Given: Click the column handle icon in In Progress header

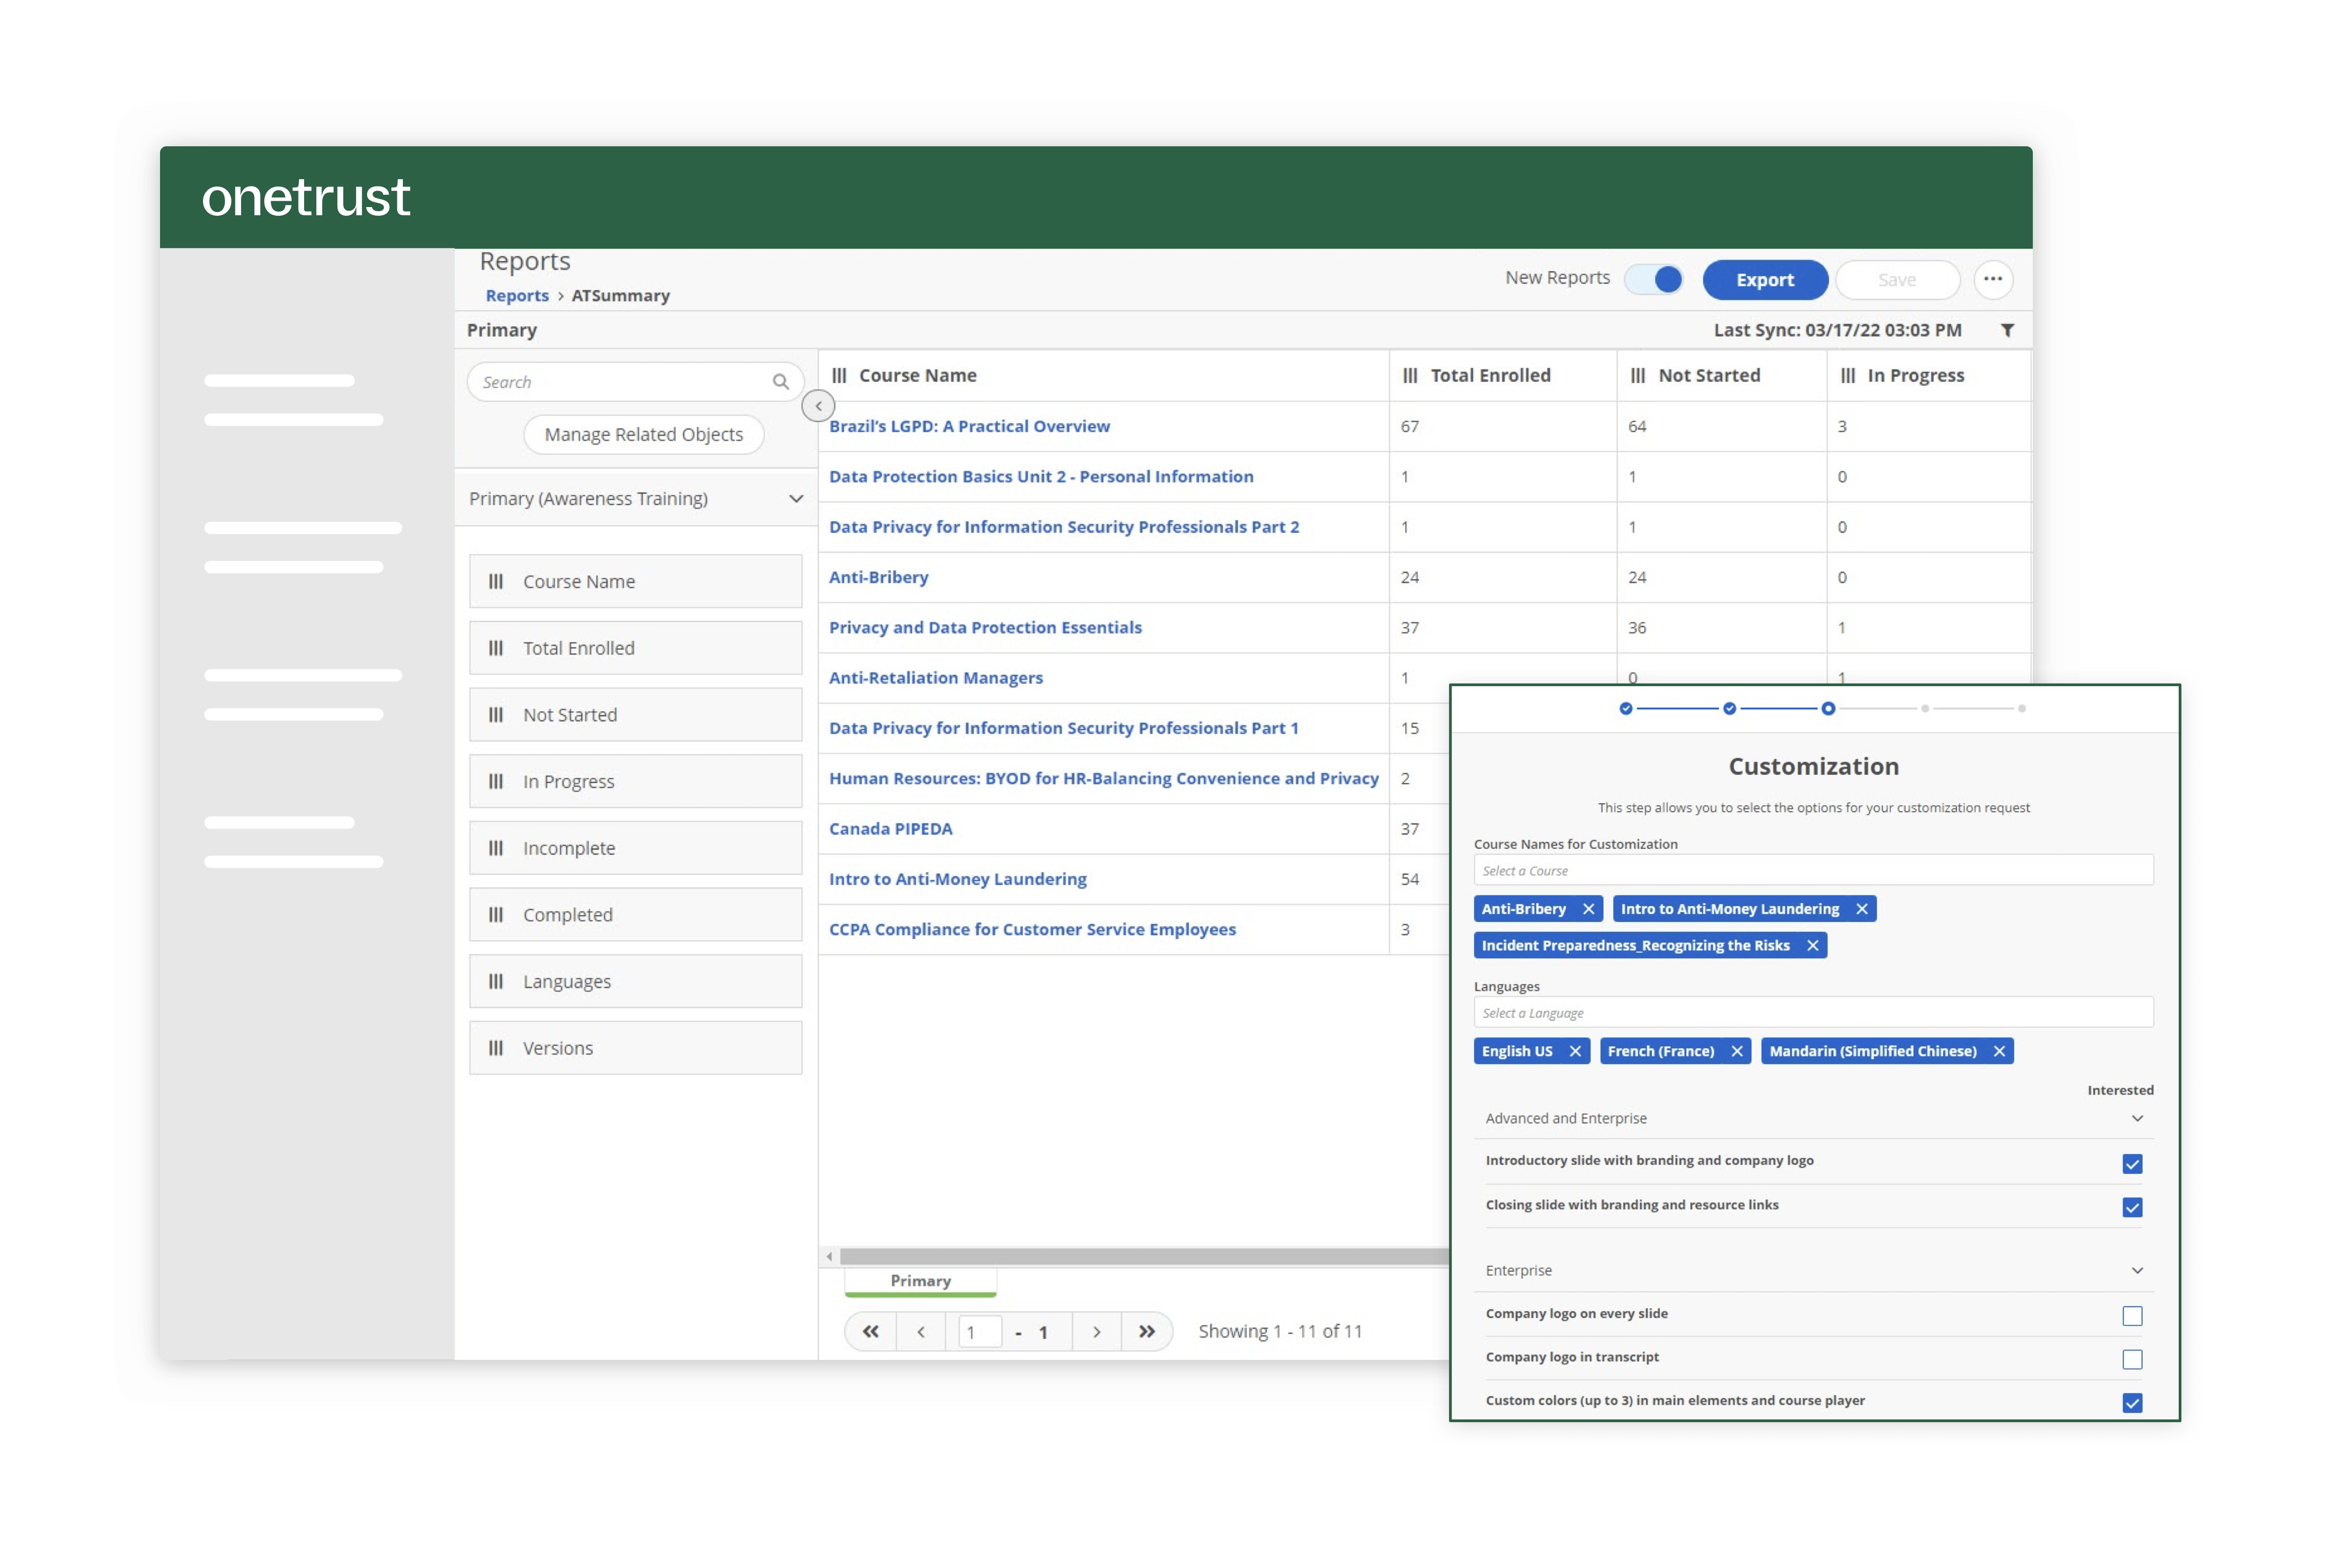Looking at the screenshot, I should click(x=1848, y=375).
